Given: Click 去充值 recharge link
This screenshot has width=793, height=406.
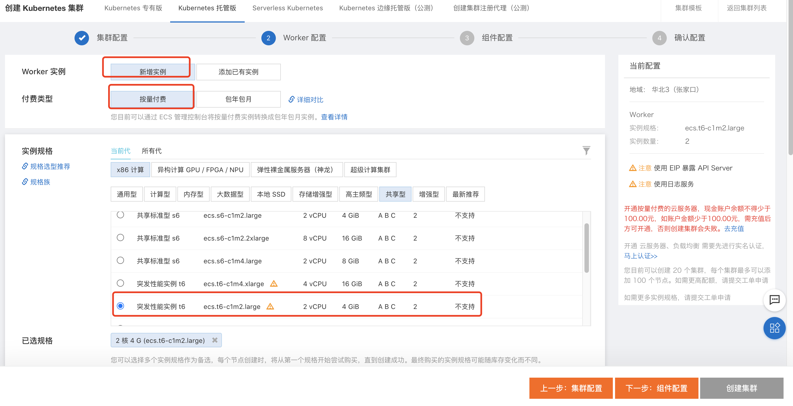Looking at the screenshot, I should [733, 228].
